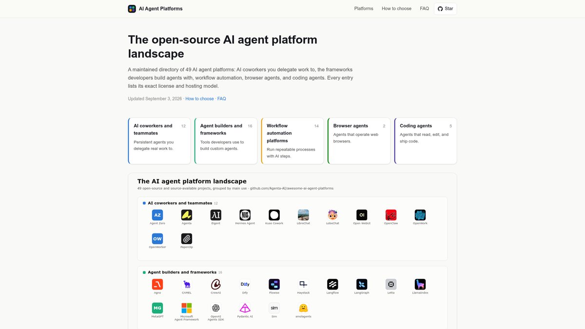585x329 pixels.
Task: Open the Haystack icon
Action: (304, 284)
